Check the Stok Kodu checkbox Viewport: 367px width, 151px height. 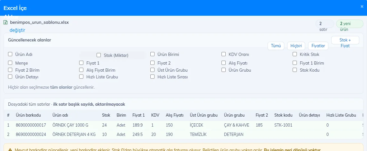(x=295, y=70)
